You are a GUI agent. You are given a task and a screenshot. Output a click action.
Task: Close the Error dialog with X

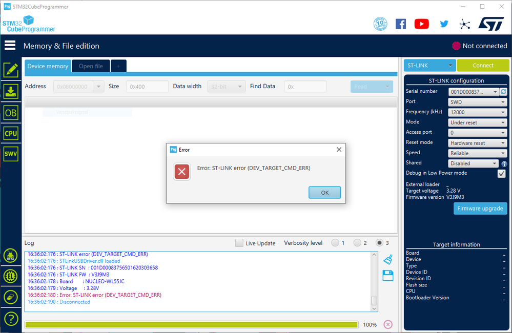point(339,150)
